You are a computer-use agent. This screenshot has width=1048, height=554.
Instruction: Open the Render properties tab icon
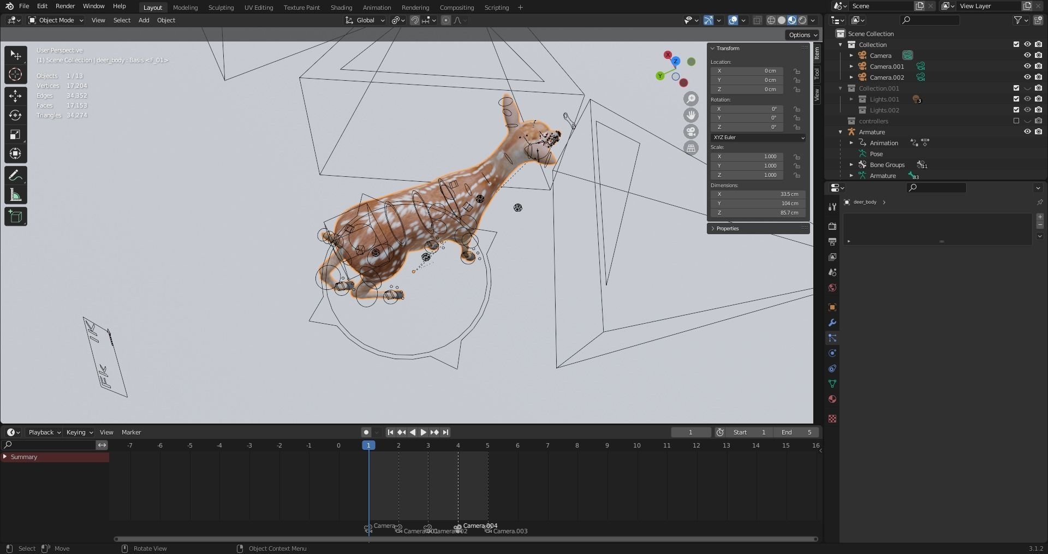(832, 226)
